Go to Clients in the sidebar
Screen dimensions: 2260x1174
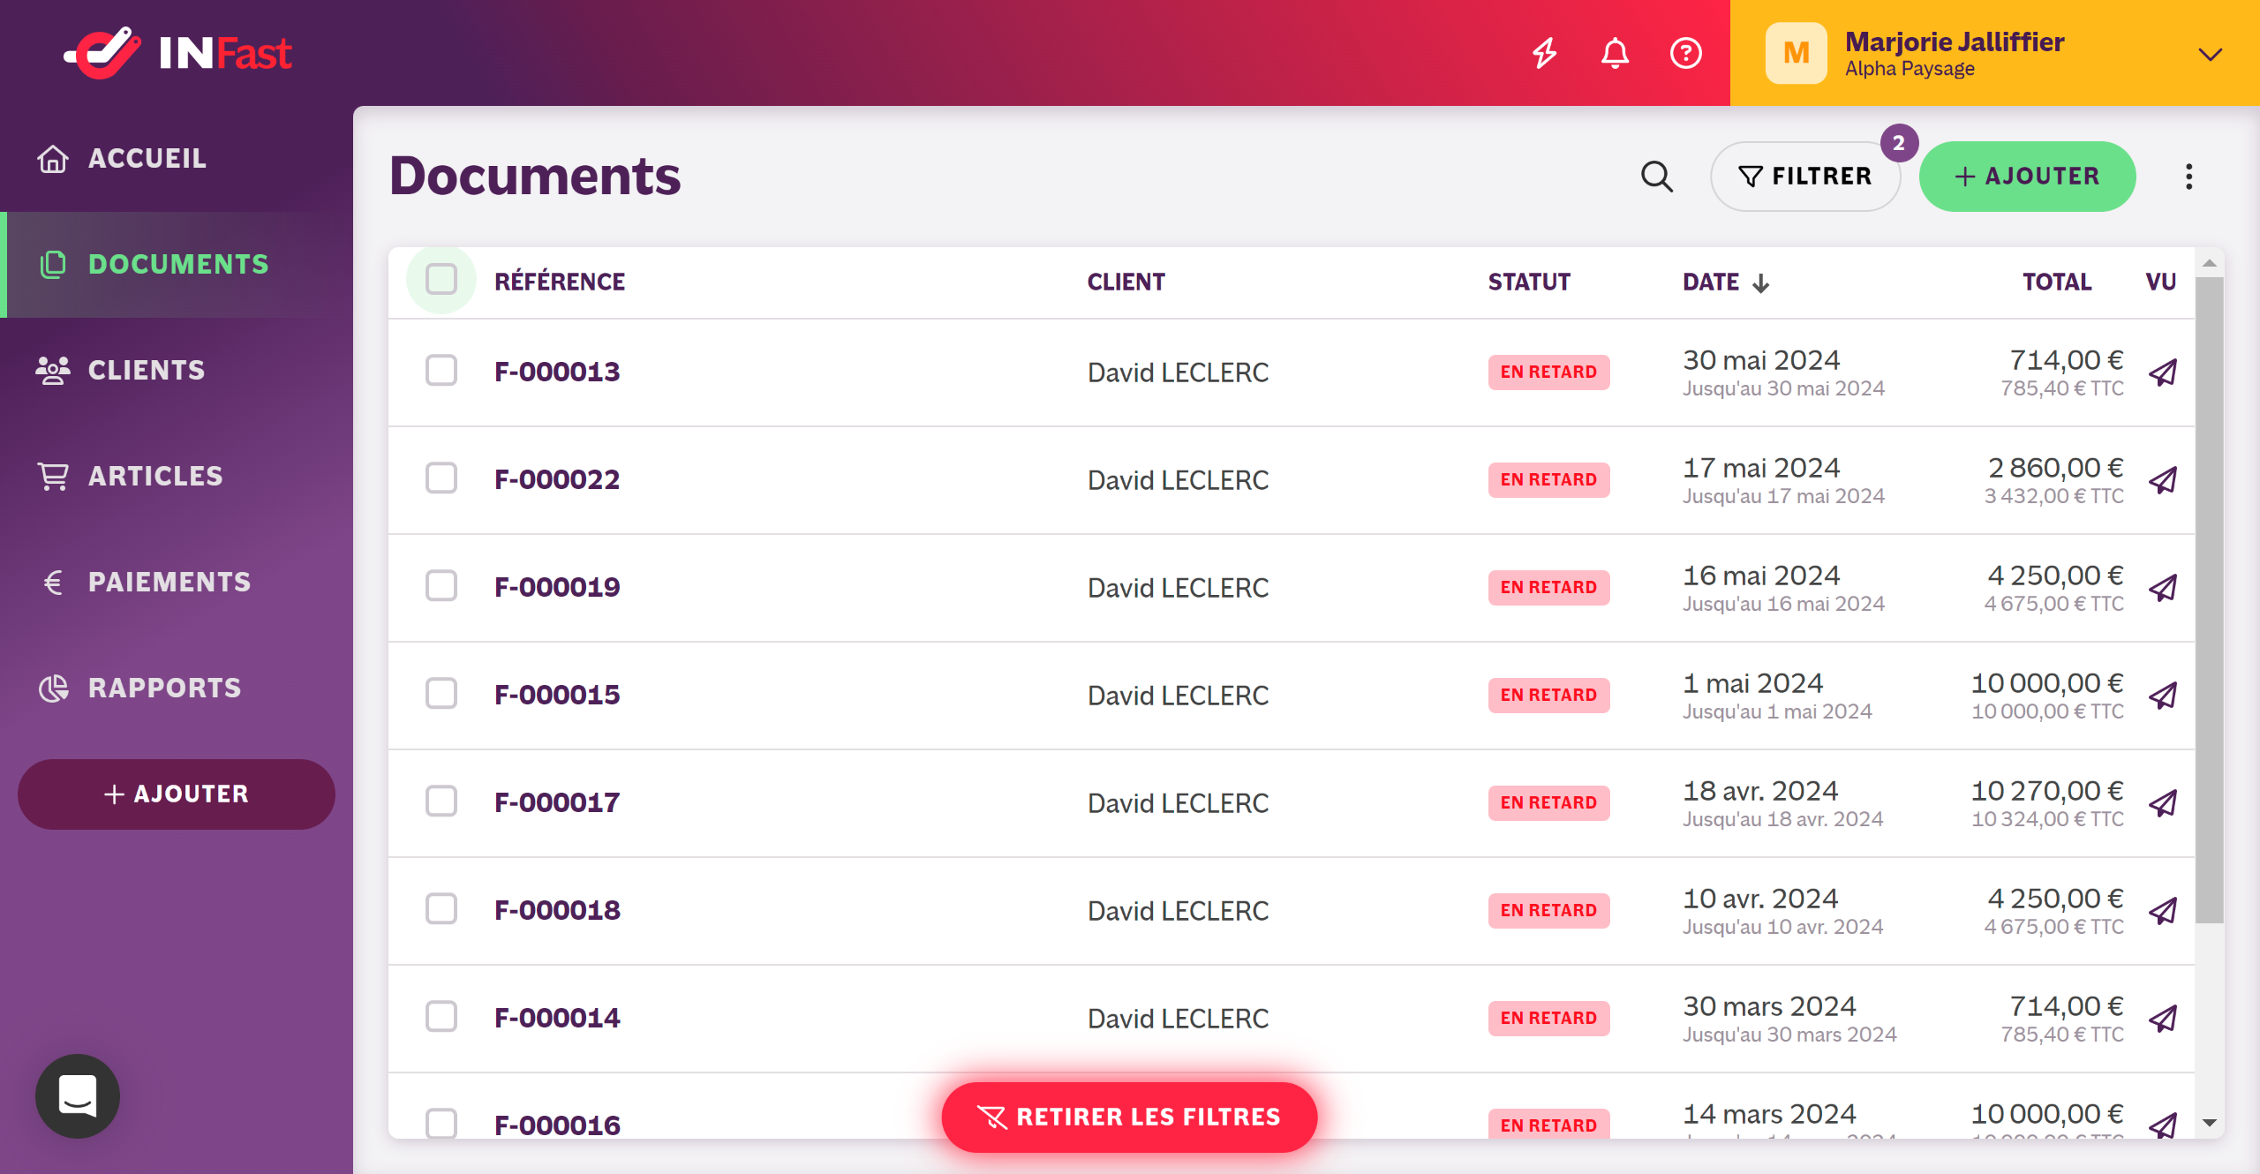147,371
